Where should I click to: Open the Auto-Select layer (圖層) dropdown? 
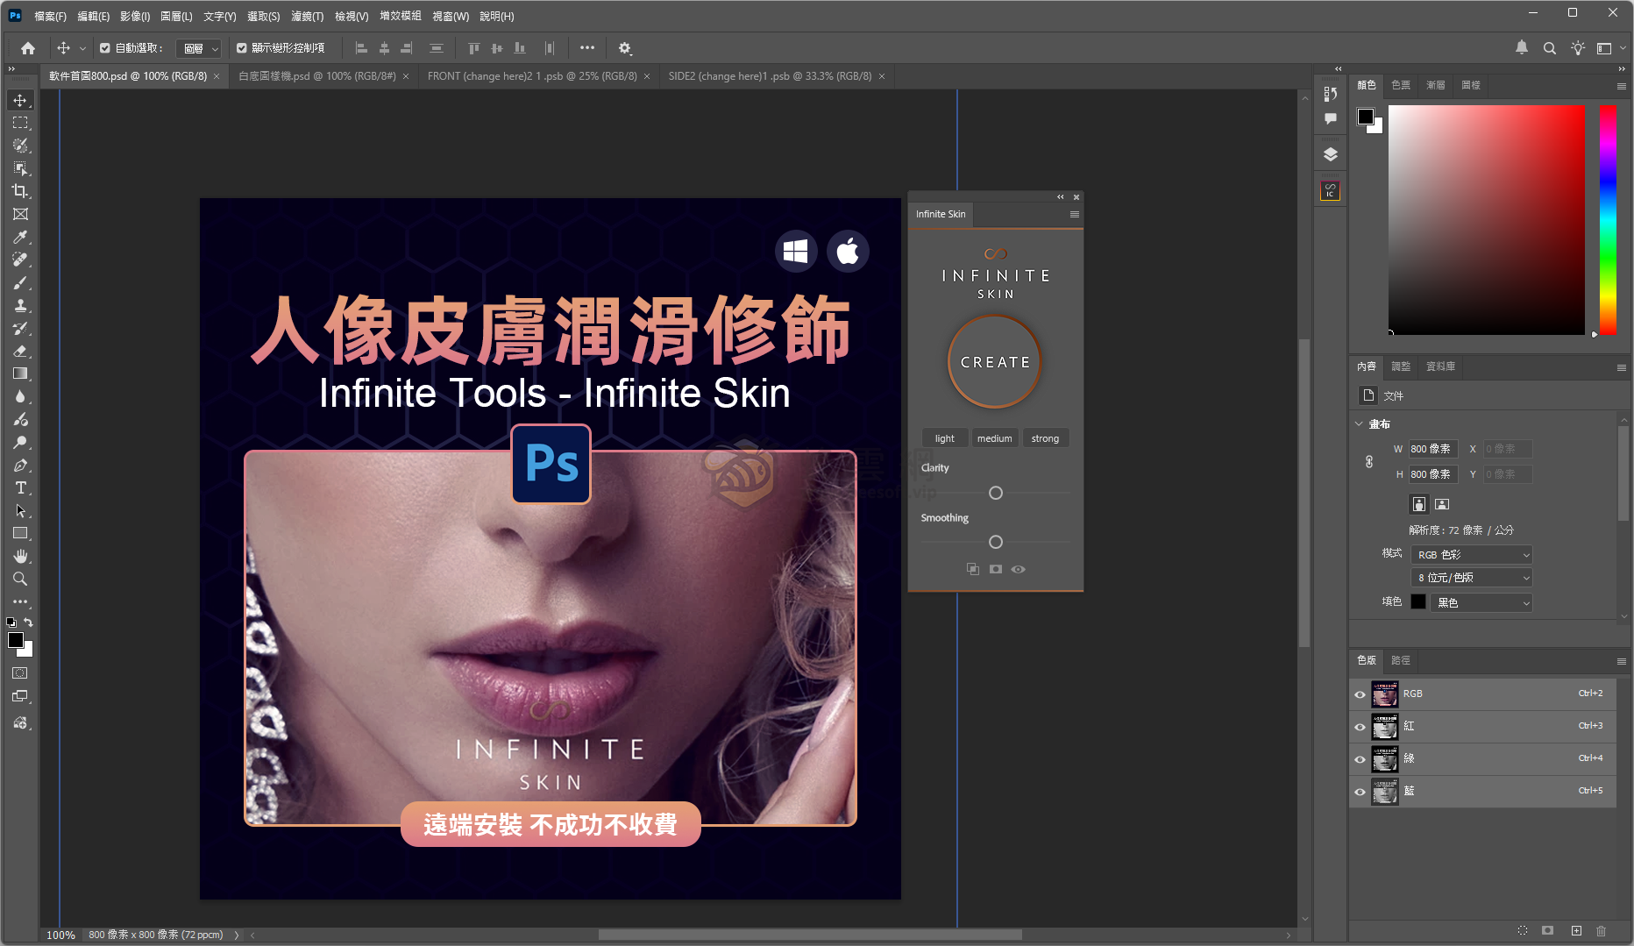coord(200,48)
